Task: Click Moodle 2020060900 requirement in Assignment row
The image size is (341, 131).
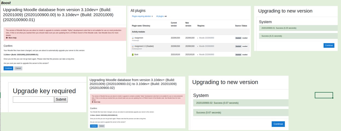Action: [x=207, y=38]
